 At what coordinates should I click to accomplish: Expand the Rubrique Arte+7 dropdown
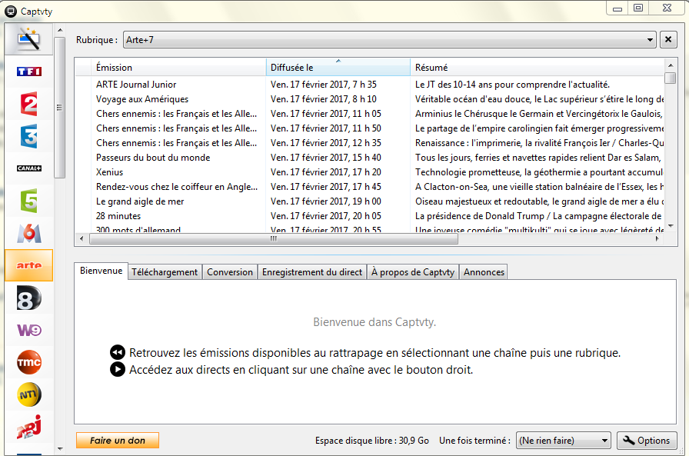pos(650,40)
